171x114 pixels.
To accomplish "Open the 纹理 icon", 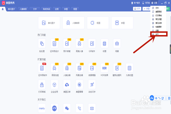I will (x=105, y=43).
